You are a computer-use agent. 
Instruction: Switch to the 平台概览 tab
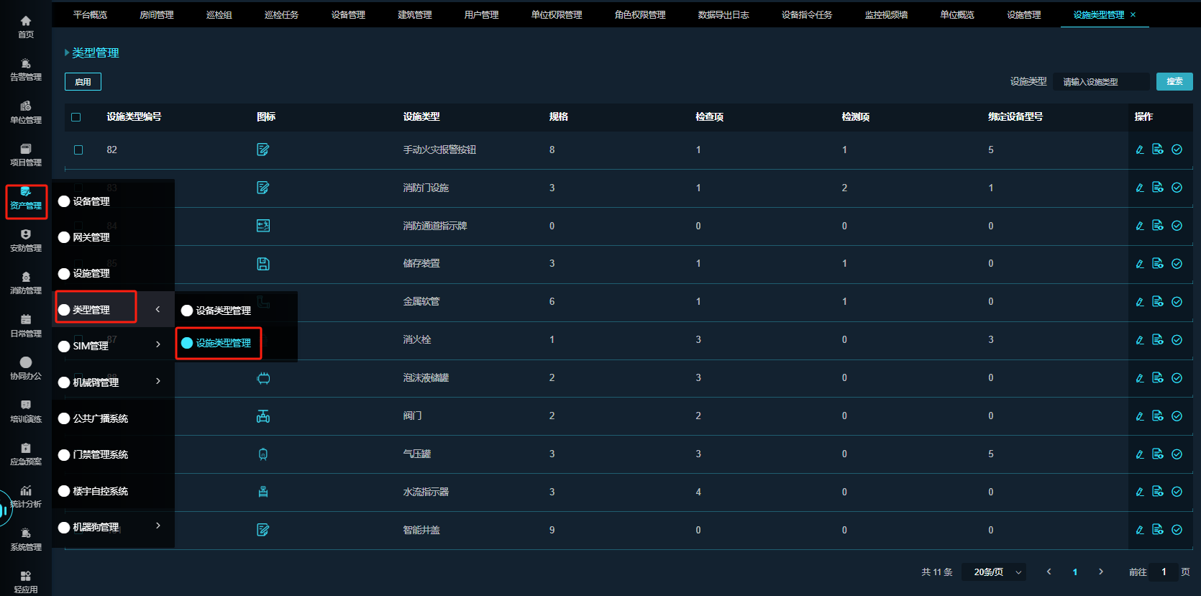click(x=90, y=14)
